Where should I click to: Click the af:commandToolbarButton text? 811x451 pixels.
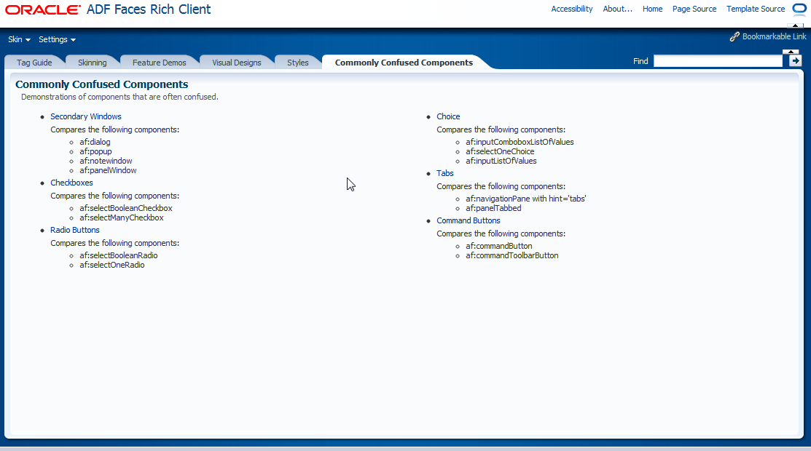click(x=512, y=256)
